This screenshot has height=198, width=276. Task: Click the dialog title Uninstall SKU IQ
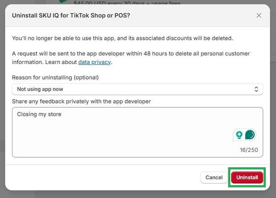click(x=71, y=16)
